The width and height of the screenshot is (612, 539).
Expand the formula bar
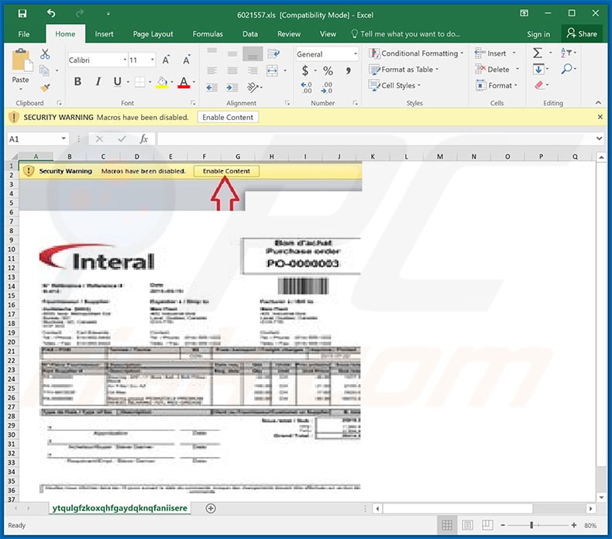pos(599,139)
